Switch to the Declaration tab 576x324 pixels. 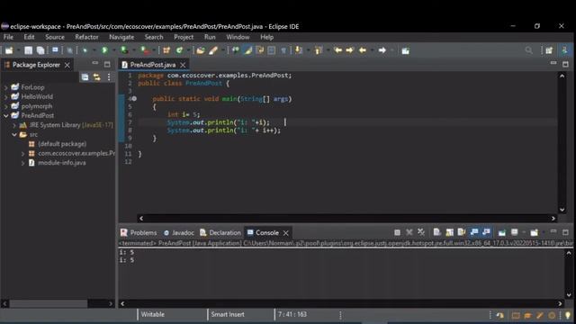pyautogui.click(x=220, y=233)
